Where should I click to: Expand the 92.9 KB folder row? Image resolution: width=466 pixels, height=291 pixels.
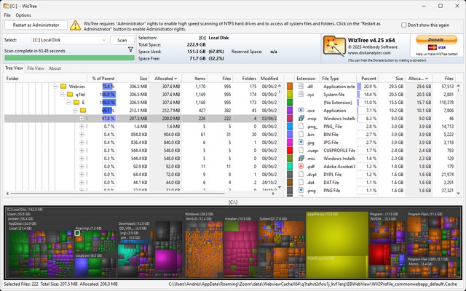point(82,167)
